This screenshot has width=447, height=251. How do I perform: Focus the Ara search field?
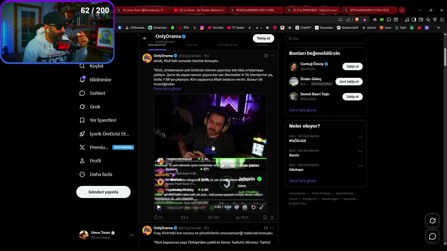tap(326, 38)
